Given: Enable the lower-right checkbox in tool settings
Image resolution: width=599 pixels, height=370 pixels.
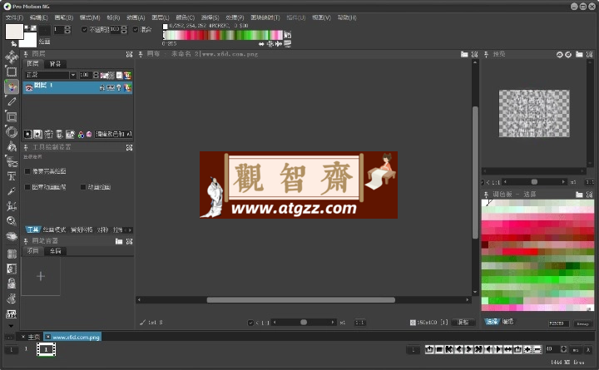Looking at the screenshot, I should pyautogui.click(x=83, y=187).
